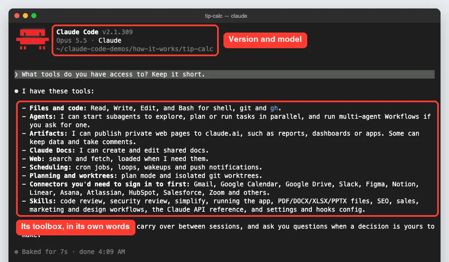Click the yellow minimize window button
This screenshot has width=449, height=262.
point(25,16)
